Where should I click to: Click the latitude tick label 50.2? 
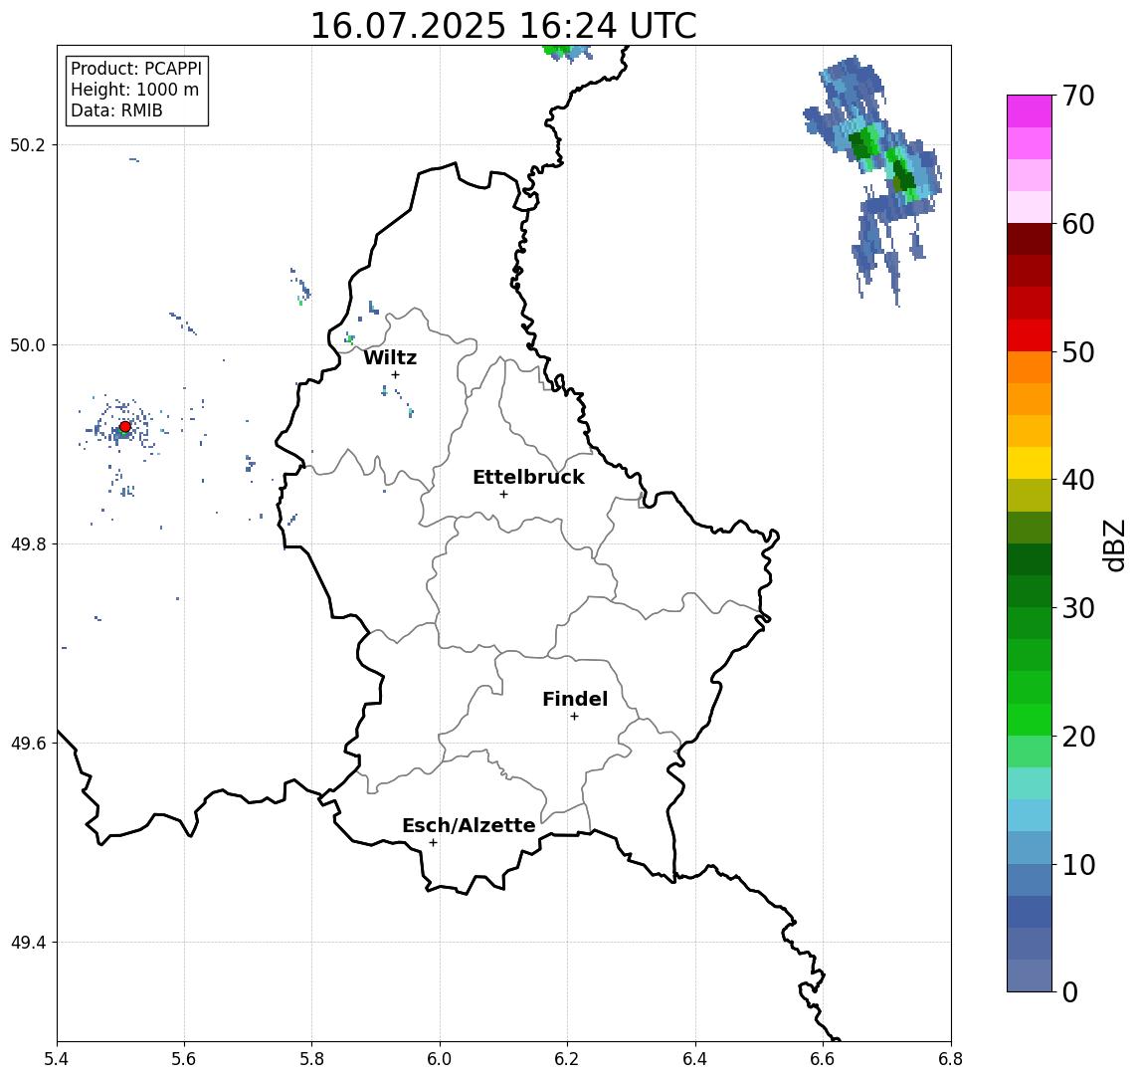[x=28, y=144]
